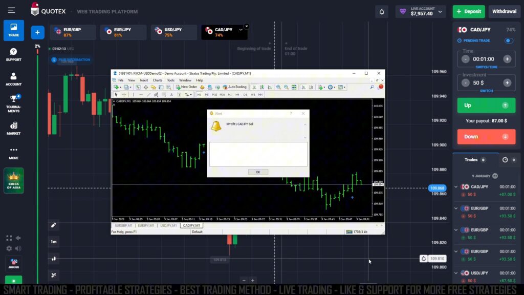The image size is (524, 295).
Task: Open the settings gear in the Quotex sidebar
Action: coord(9,248)
